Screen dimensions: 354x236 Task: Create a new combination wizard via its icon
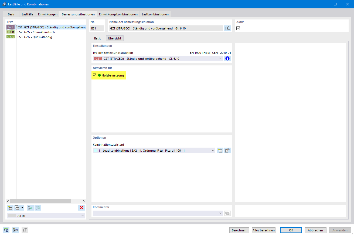[220, 151]
